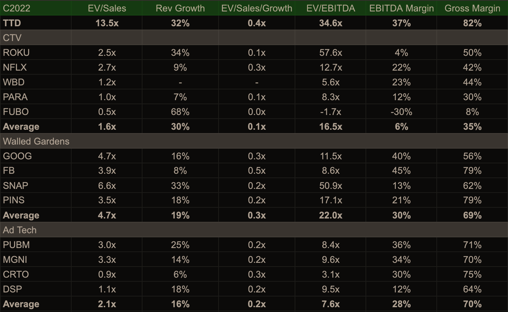Image resolution: width=508 pixels, height=312 pixels.
Task: Select the PUBM row label
Action: click(x=17, y=245)
